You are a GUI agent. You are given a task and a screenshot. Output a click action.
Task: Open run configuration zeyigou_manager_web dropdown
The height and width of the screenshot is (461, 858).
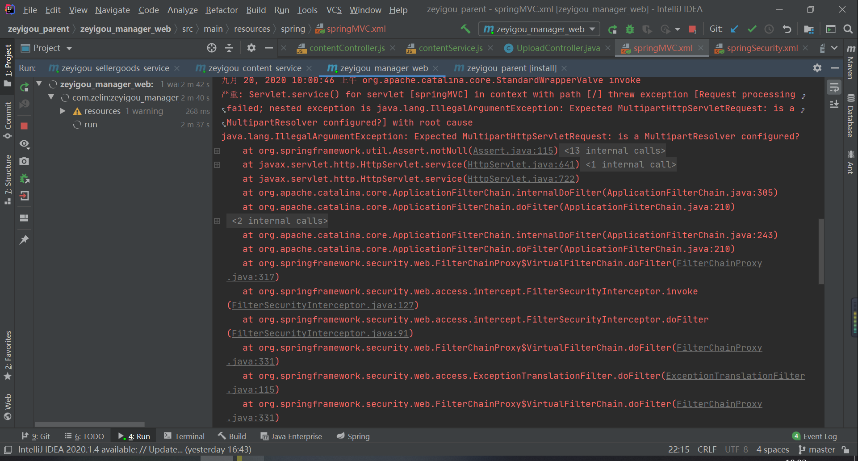click(539, 29)
